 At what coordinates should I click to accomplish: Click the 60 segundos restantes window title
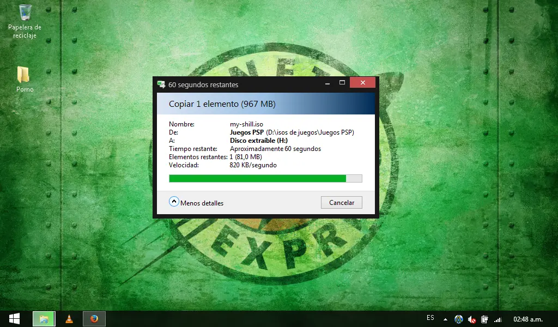pyautogui.click(x=203, y=84)
